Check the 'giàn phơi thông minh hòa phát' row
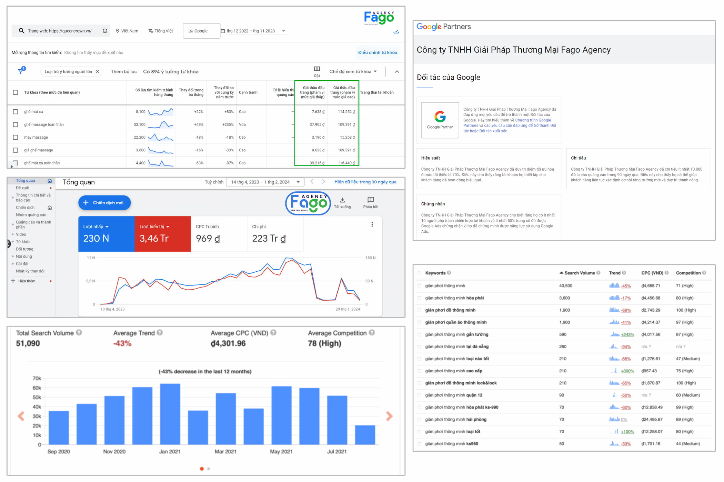This screenshot has width=724, height=482. pyautogui.click(x=419, y=298)
